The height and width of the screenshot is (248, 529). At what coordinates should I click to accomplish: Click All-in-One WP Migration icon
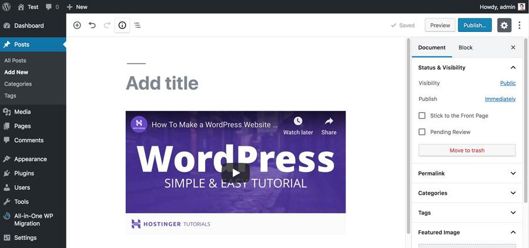(x=6, y=217)
